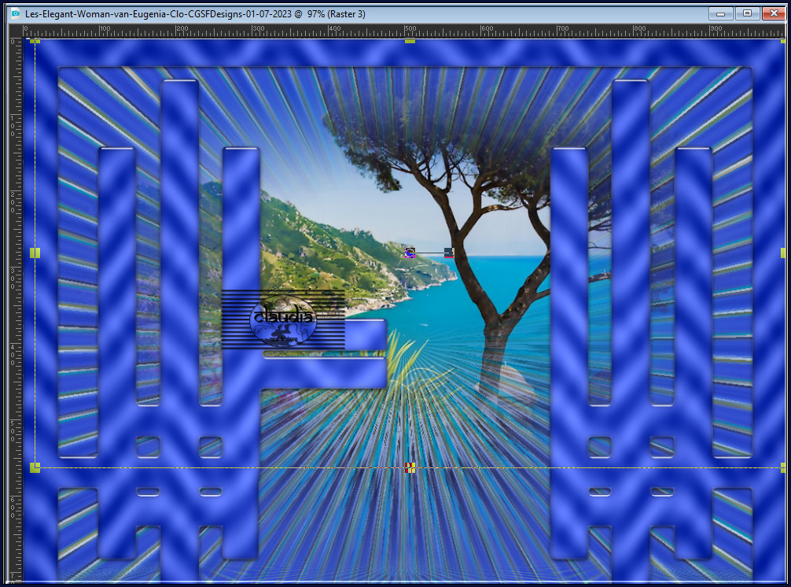Click the title text showing 97% (Raster 3)
Viewport: 791px width, 587px height.
coord(336,14)
